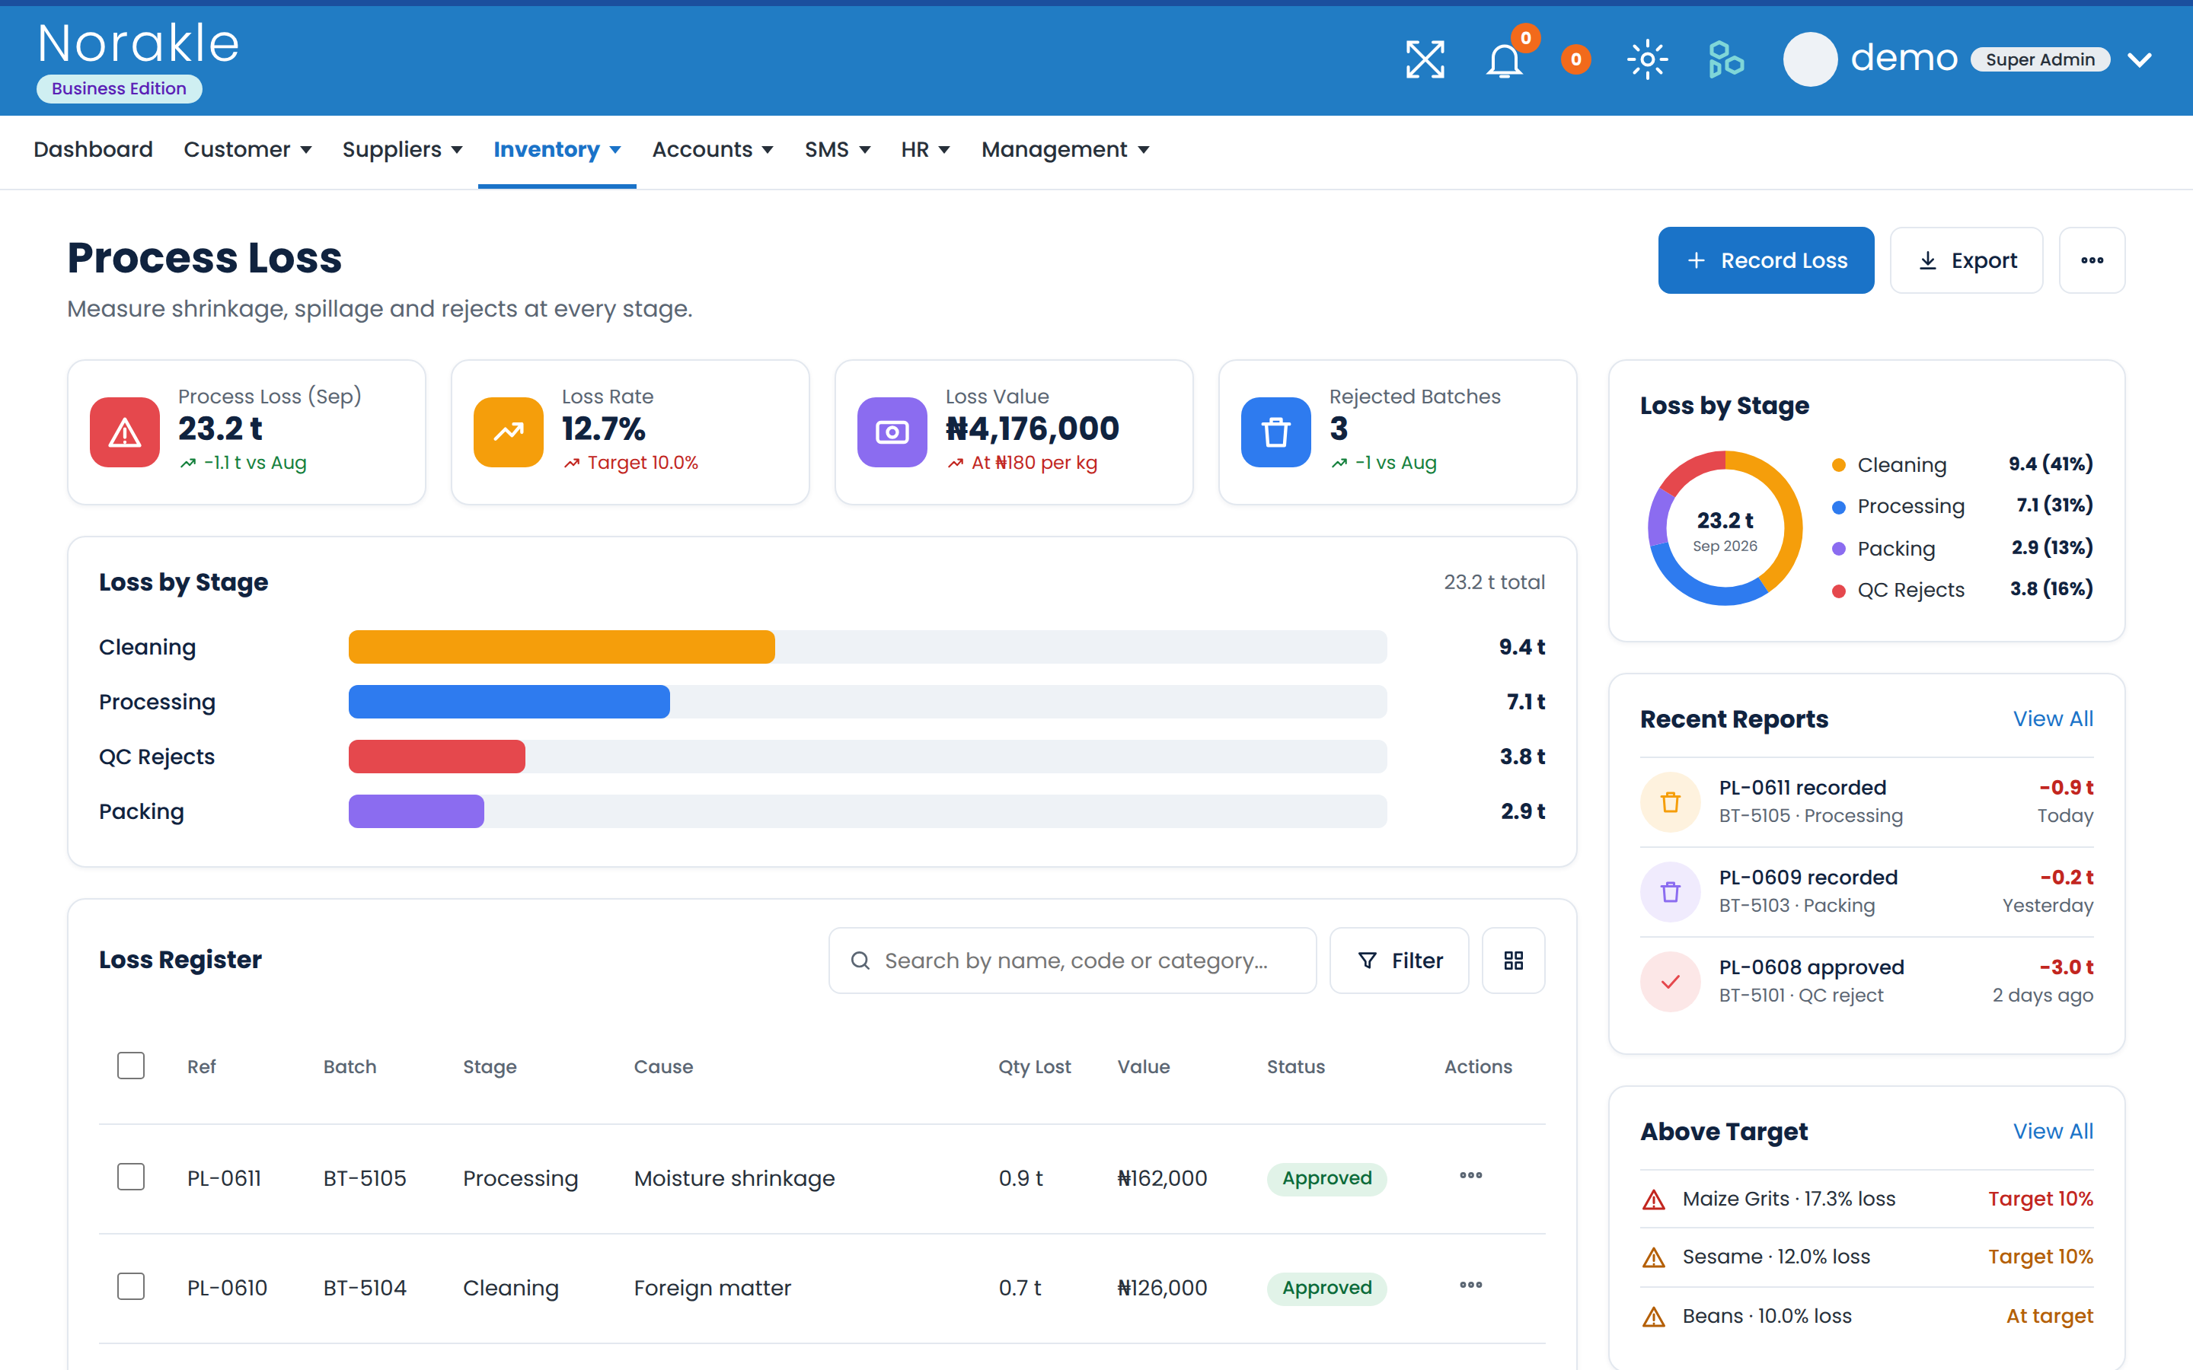Expand the Accounts dropdown menu
Viewport: 2193px width, 1370px height.
(x=713, y=149)
